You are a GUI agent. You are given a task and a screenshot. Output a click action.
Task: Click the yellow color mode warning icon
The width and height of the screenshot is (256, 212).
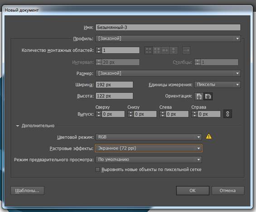(209, 137)
